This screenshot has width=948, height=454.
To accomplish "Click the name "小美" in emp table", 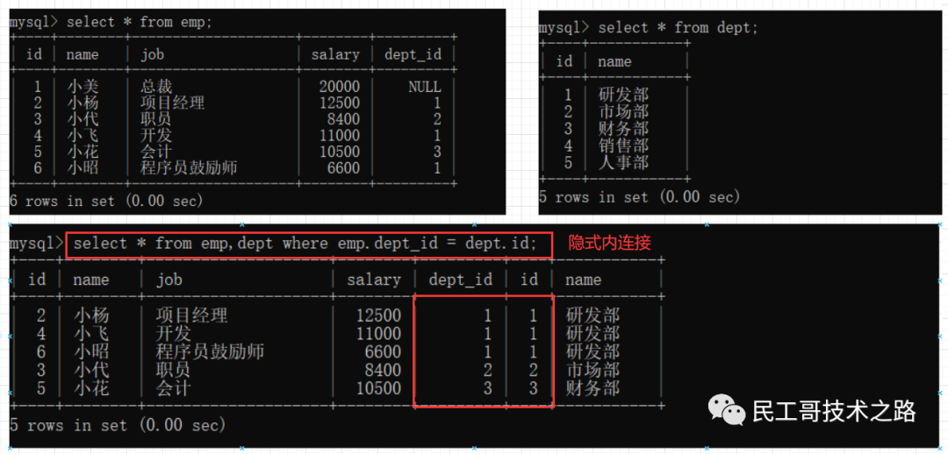I will click(83, 87).
